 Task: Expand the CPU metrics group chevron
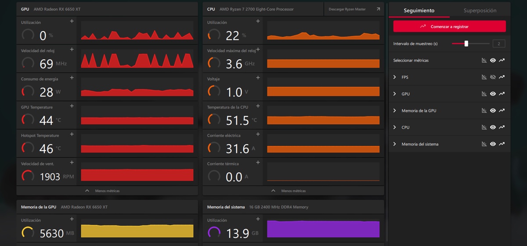pos(394,127)
